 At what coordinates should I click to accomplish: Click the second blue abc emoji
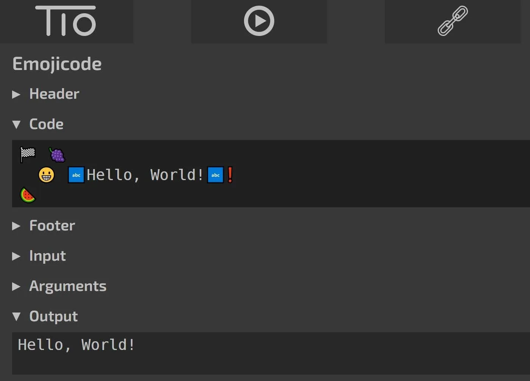[x=215, y=175]
